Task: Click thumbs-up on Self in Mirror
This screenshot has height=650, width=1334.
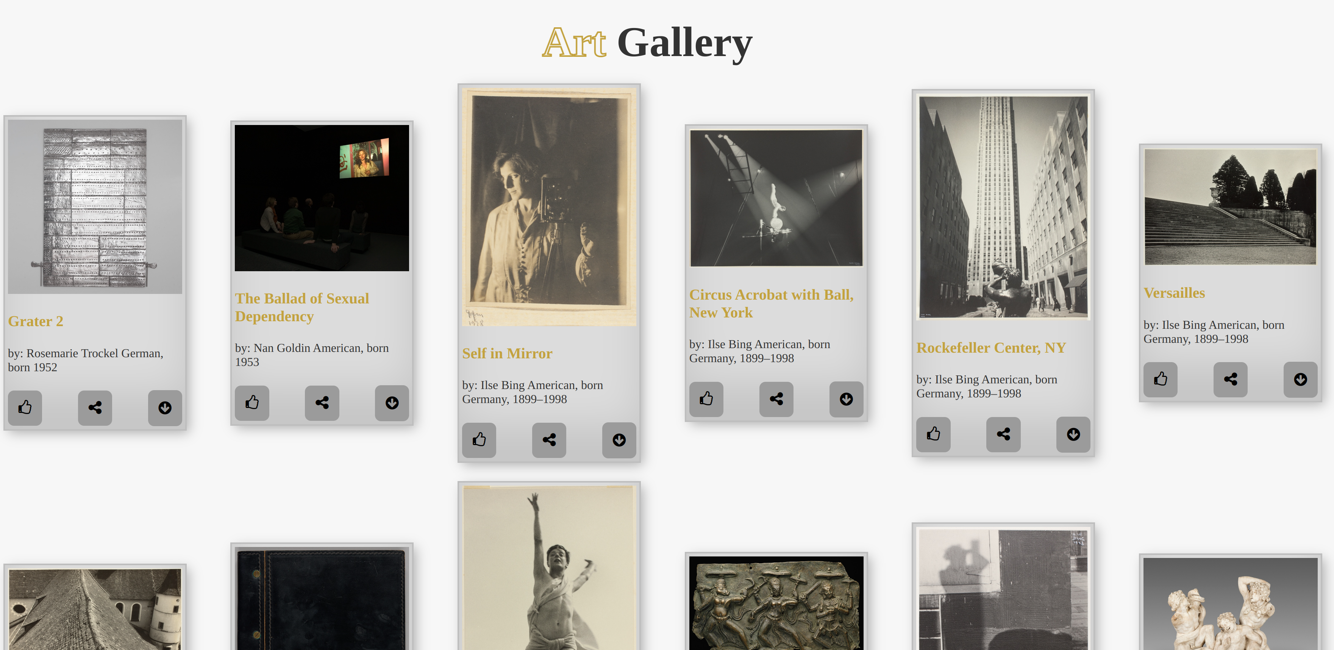Action: pos(479,440)
